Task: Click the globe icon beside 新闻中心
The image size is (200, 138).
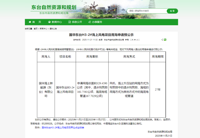Action: point(49,22)
